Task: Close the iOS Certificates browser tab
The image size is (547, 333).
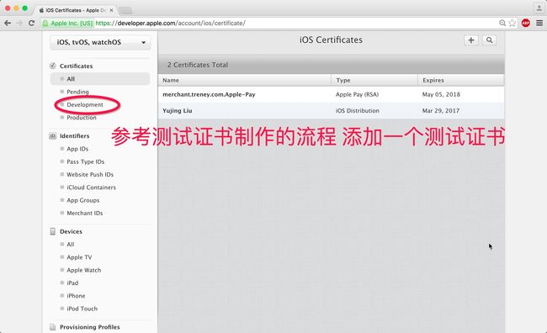Action: pos(111,10)
